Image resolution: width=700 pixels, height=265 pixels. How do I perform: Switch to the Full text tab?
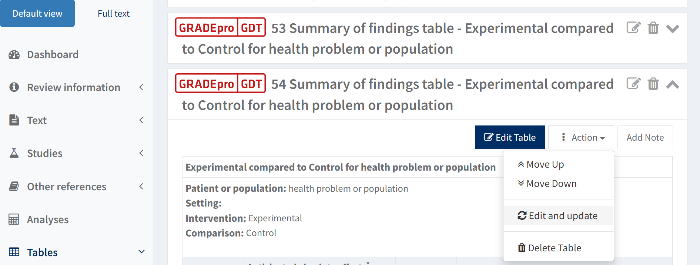pos(113,13)
